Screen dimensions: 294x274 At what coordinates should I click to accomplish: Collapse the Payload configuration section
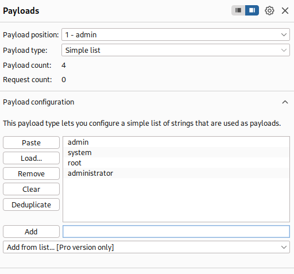285,102
